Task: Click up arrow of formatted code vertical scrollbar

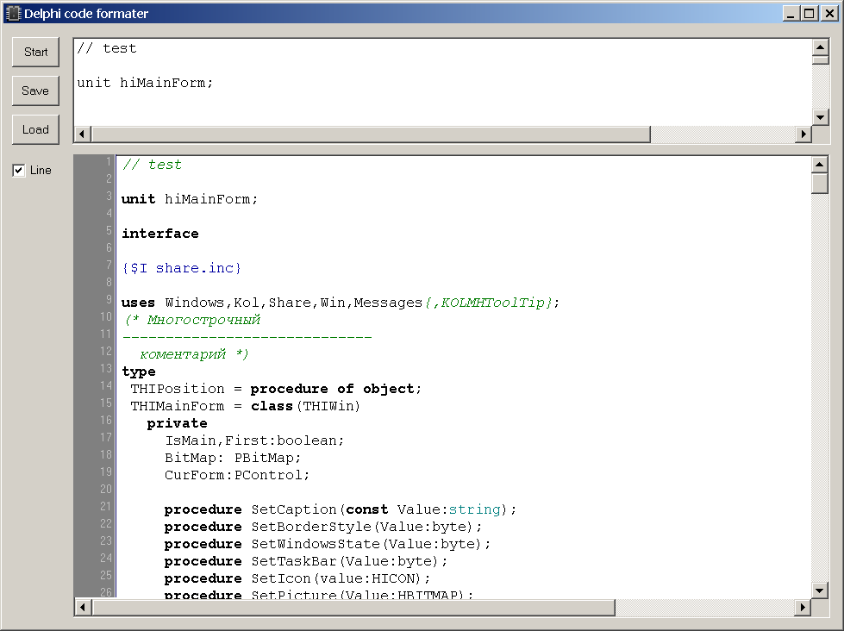Action: (820, 164)
